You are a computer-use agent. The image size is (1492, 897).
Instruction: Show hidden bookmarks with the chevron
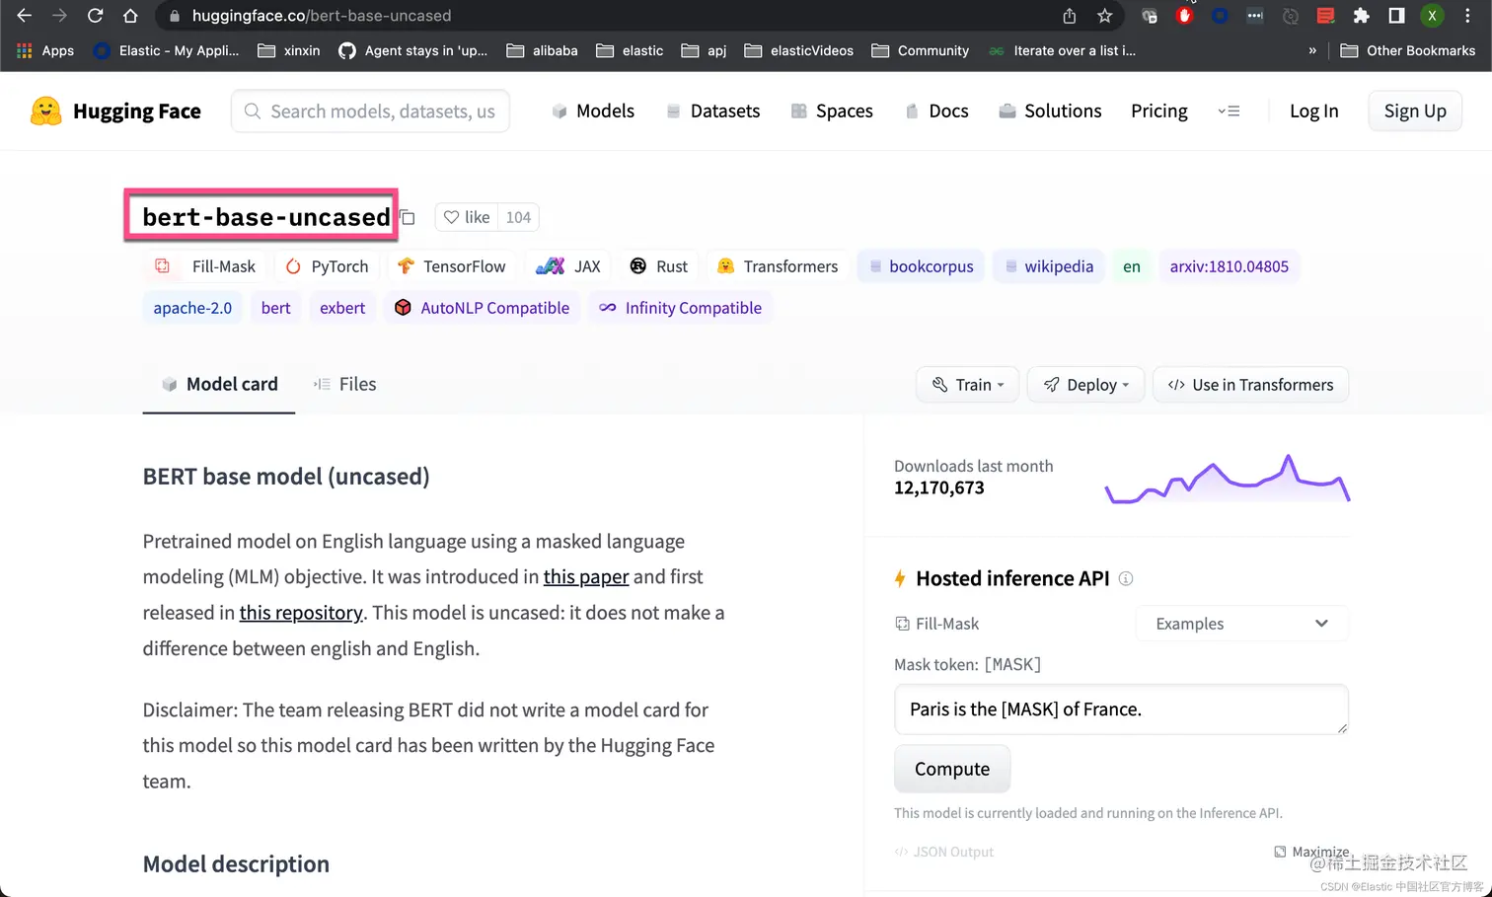point(1312,50)
